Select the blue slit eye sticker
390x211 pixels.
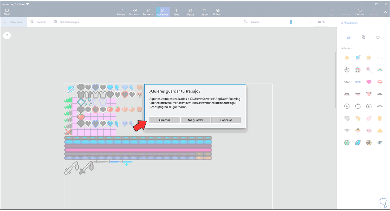click(358, 143)
